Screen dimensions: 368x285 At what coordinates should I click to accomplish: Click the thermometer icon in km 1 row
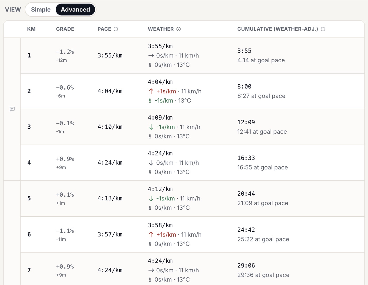click(x=150, y=65)
